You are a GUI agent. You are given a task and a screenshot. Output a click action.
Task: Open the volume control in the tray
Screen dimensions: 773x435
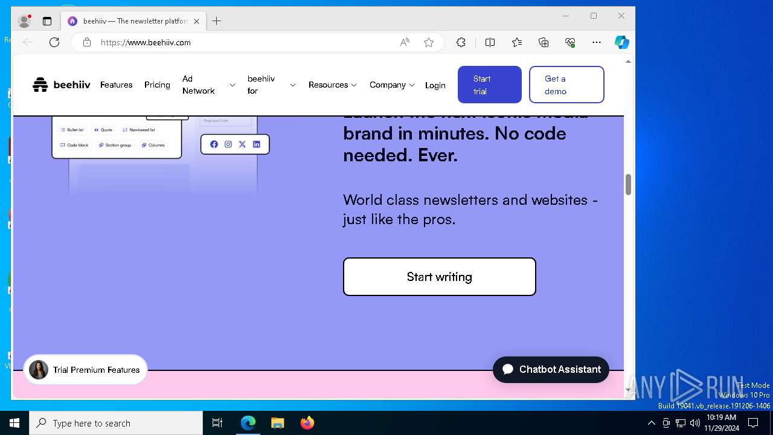[695, 423]
